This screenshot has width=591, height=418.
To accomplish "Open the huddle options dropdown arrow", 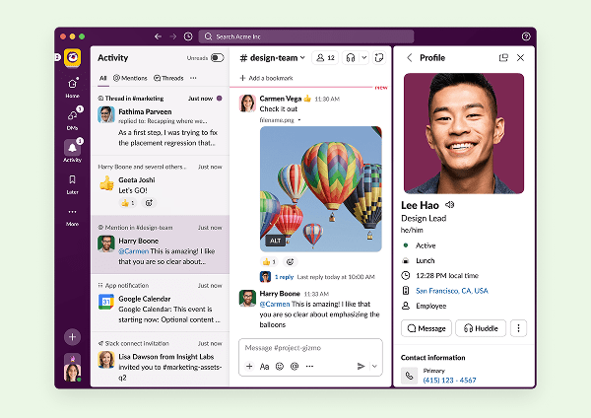I will (361, 58).
